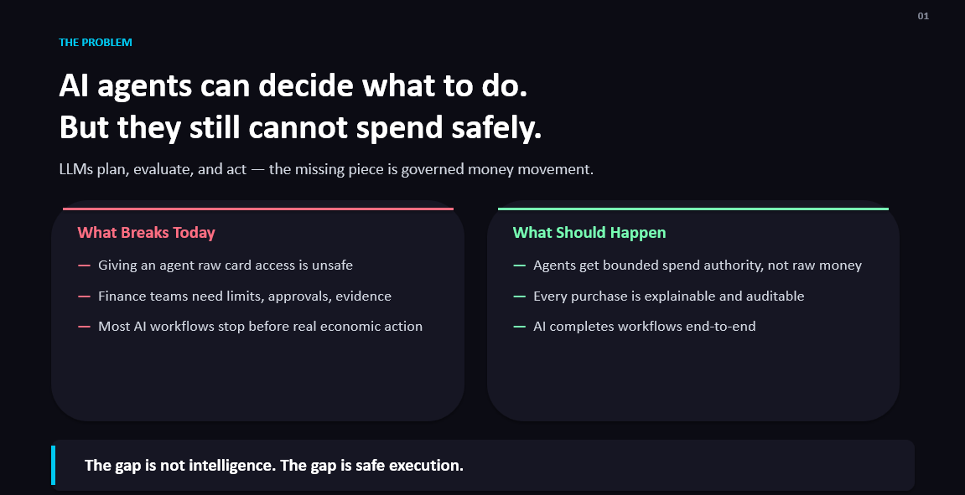
Task: Select the text 'Finance teams need limits, approvals, evidence'
Action: click(x=245, y=296)
